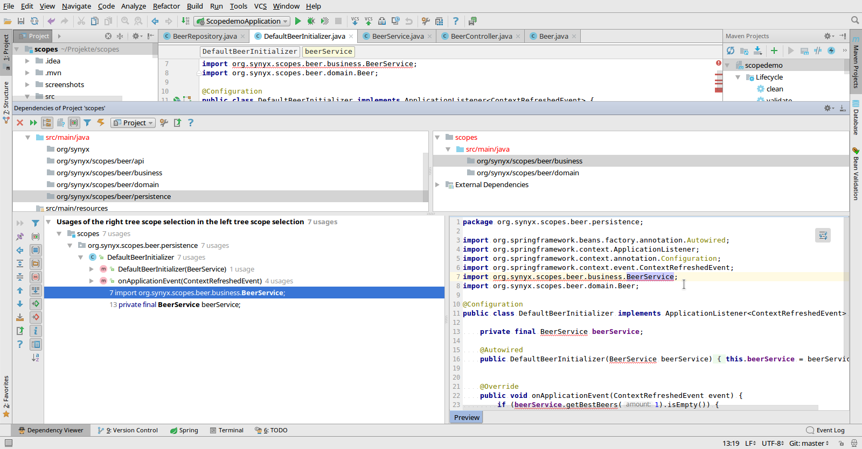The image size is (862, 449).
Task: Open the Terminal tool window
Action: [227, 430]
